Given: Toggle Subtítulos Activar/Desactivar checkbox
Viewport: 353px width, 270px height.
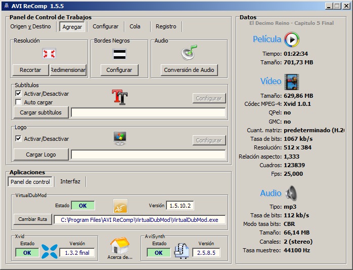Looking at the screenshot, I should point(18,93).
